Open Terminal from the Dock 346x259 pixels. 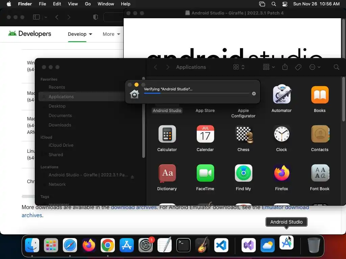183,245
